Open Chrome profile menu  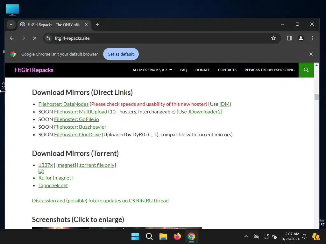click(301, 38)
